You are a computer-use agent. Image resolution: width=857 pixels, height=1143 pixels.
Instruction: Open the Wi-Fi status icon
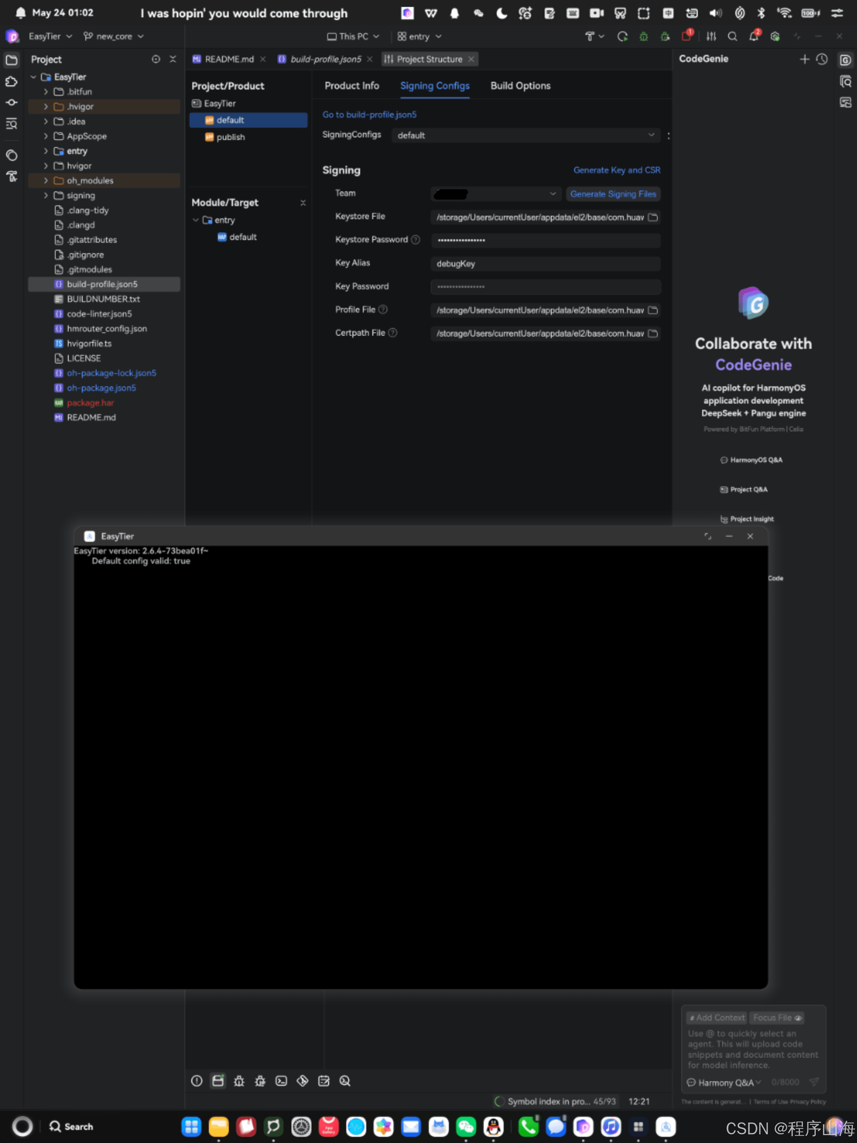click(785, 13)
